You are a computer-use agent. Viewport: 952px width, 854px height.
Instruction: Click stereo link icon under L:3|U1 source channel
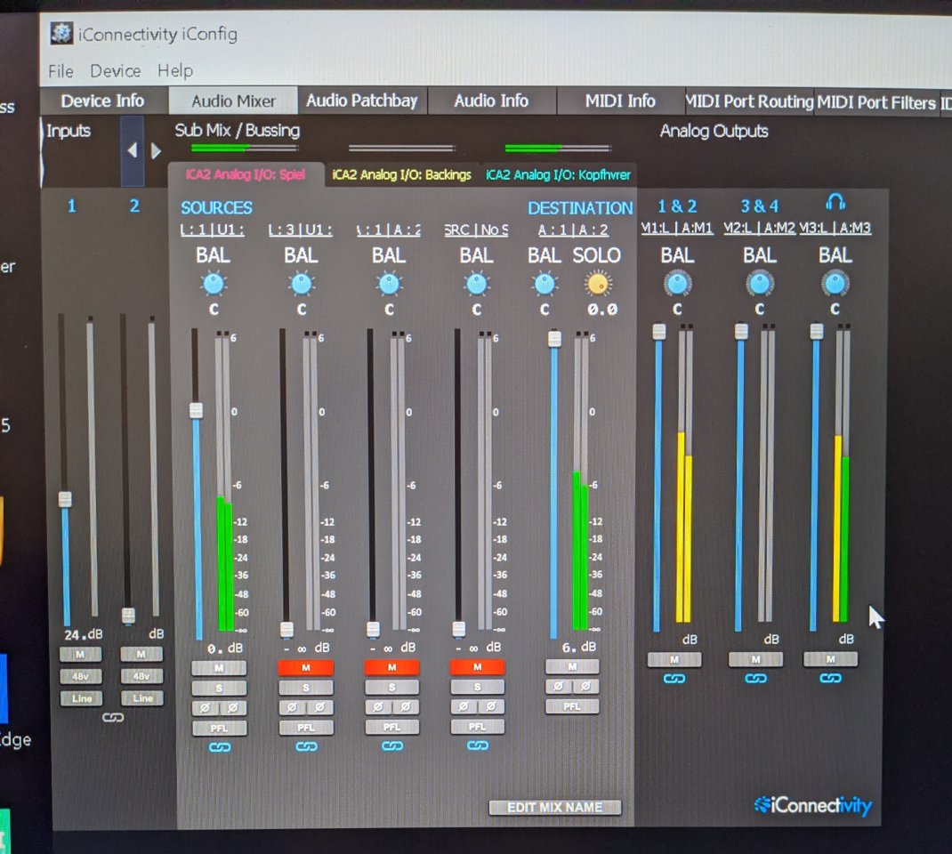[306, 746]
